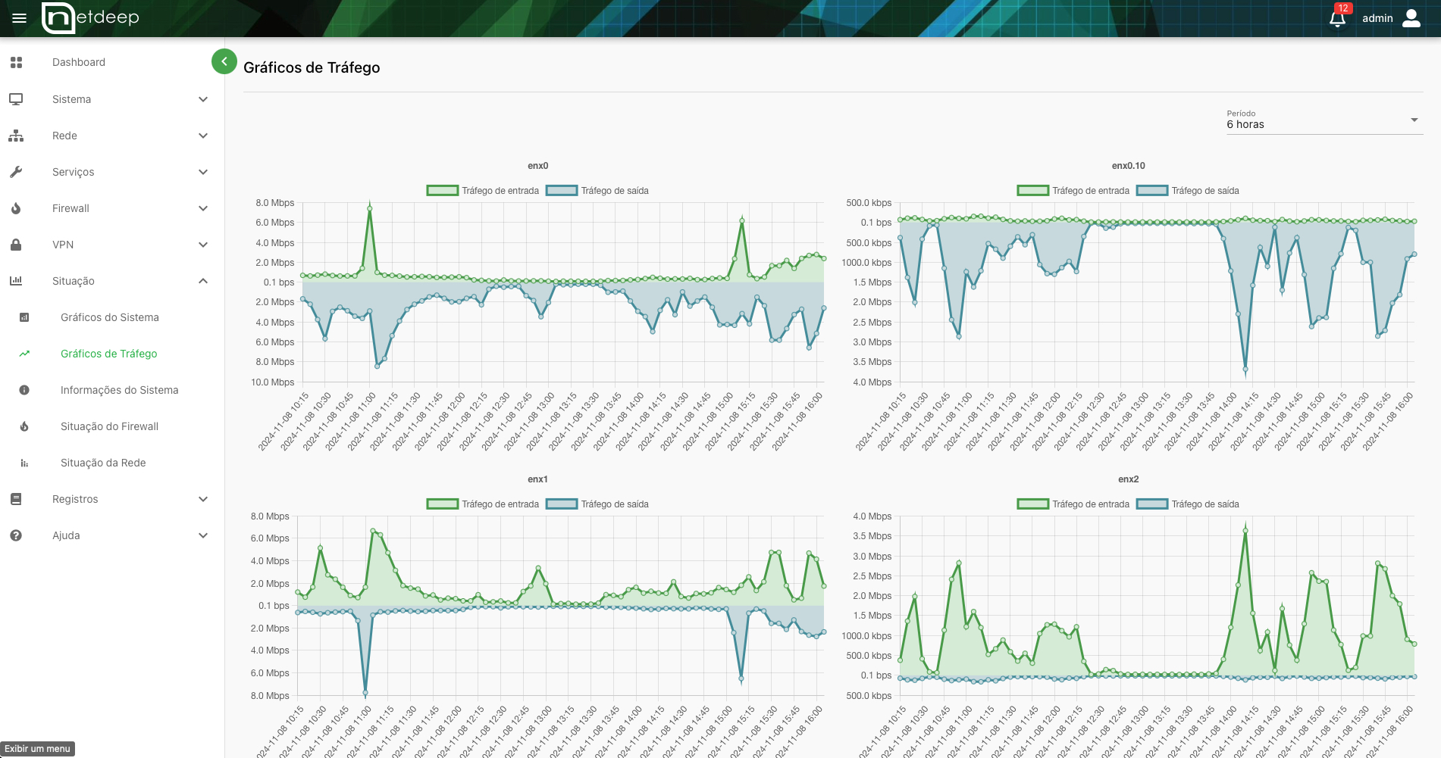The height and width of the screenshot is (758, 1441).
Task: Click the Registros menu label
Action: [75, 499]
